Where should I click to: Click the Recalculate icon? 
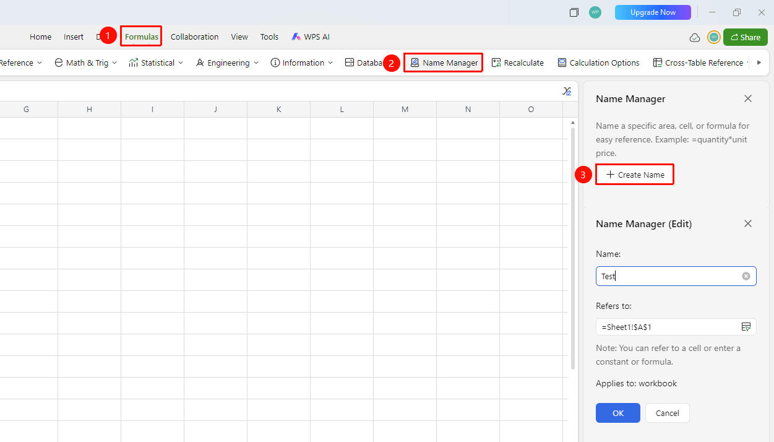click(496, 63)
